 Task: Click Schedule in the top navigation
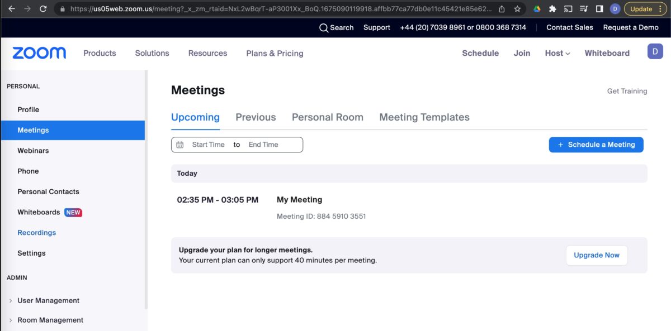(480, 53)
